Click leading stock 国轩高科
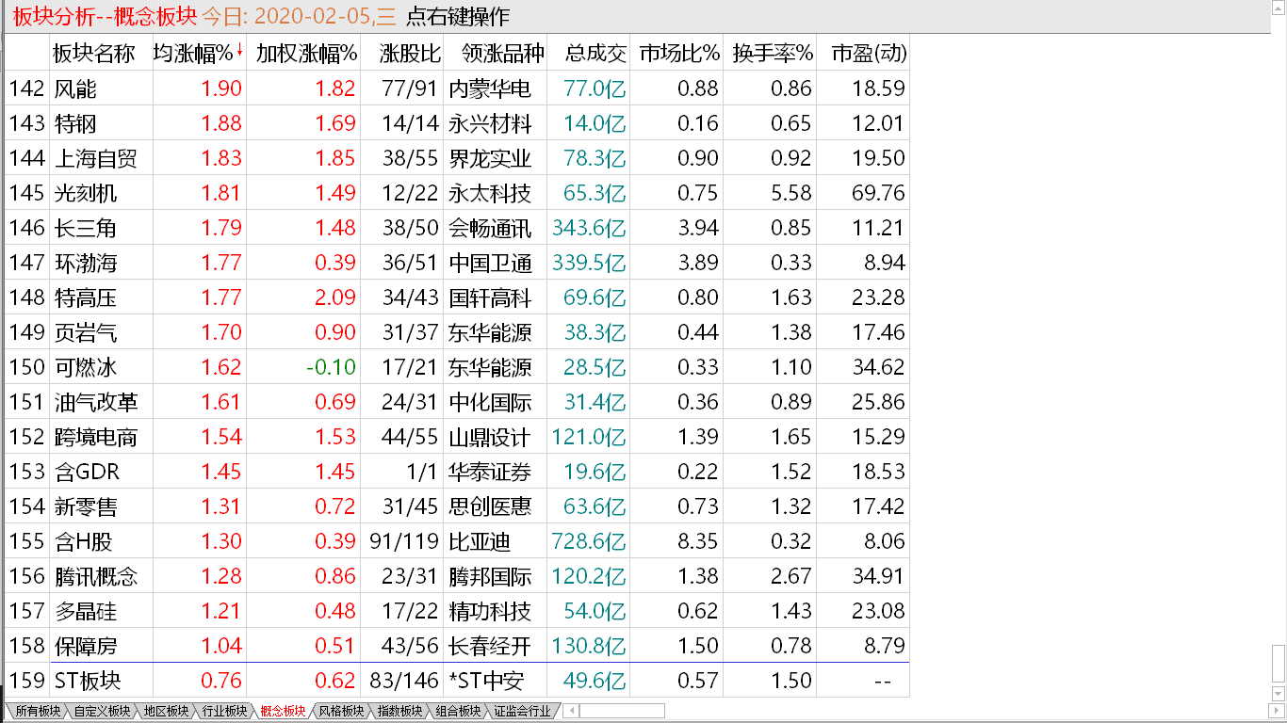Screen dimensions: 1287x723 pos(490,297)
